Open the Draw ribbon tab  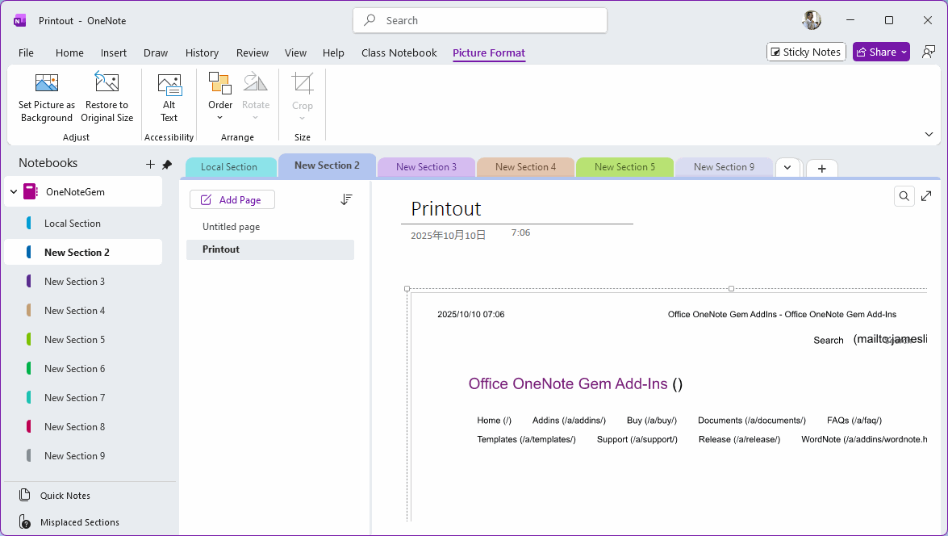pos(156,52)
